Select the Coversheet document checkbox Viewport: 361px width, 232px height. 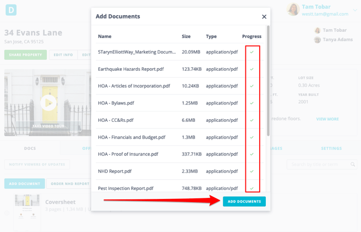[7, 213]
